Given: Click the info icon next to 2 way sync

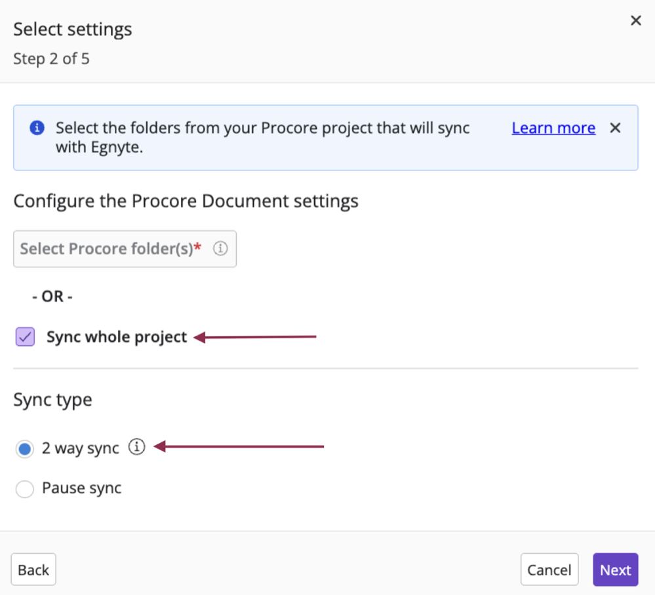Looking at the screenshot, I should [x=136, y=447].
